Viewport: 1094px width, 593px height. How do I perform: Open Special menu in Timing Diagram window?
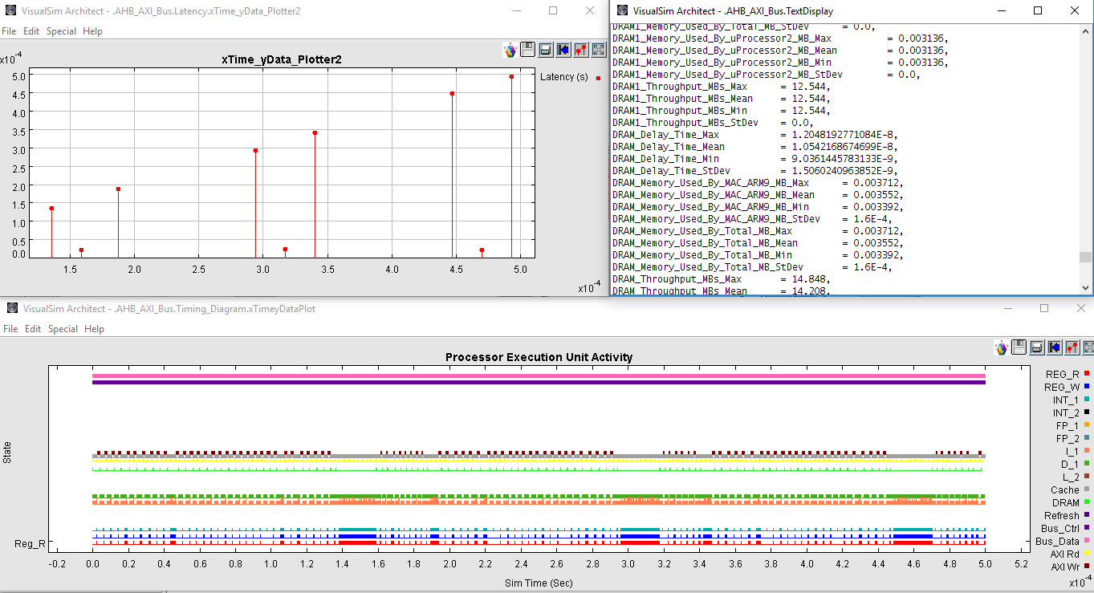[63, 329]
